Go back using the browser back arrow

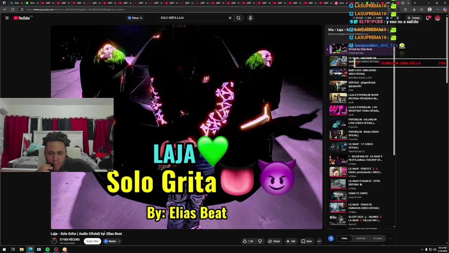[x=5, y=9]
